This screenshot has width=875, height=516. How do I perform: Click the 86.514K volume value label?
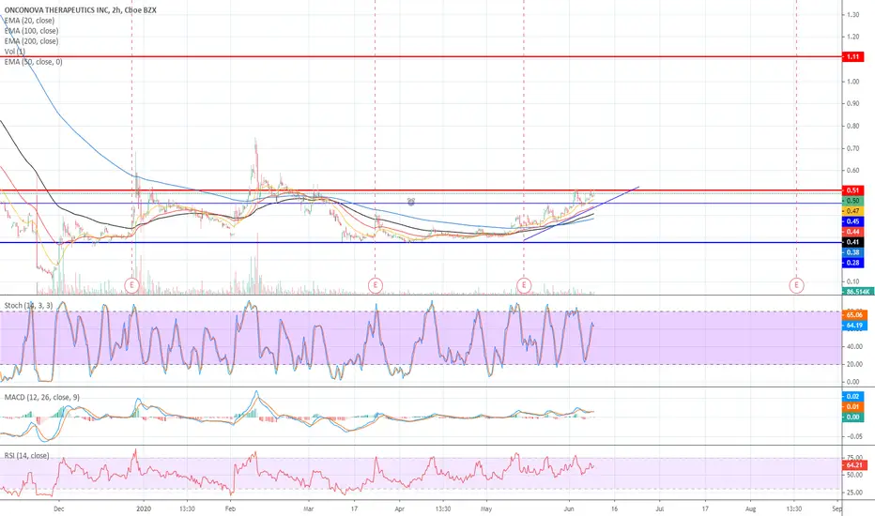(857, 292)
